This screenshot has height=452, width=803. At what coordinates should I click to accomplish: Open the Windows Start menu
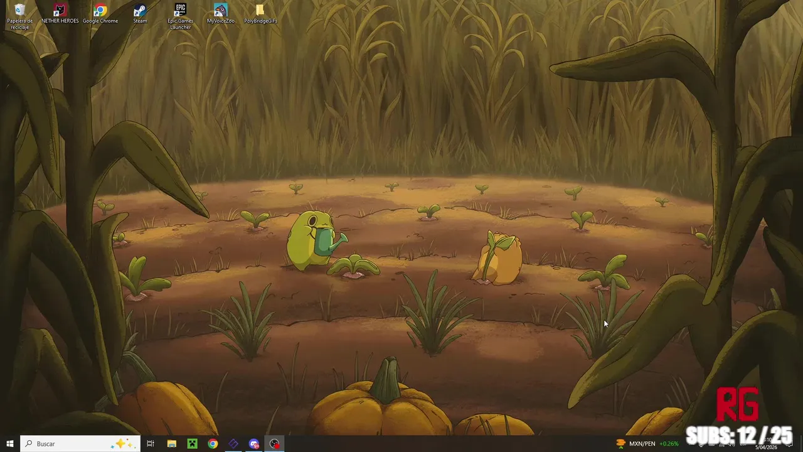pos(9,444)
